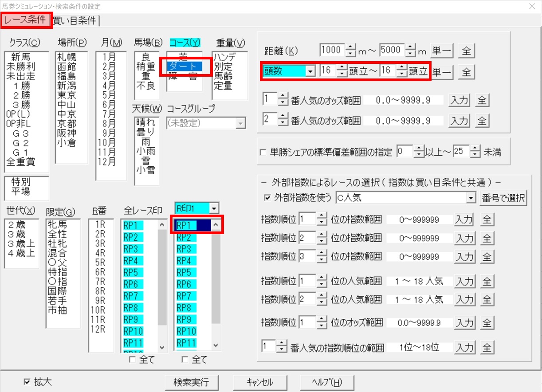Expand the C人気 index dropdown
The image size is (542, 392).
click(x=471, y=198)
